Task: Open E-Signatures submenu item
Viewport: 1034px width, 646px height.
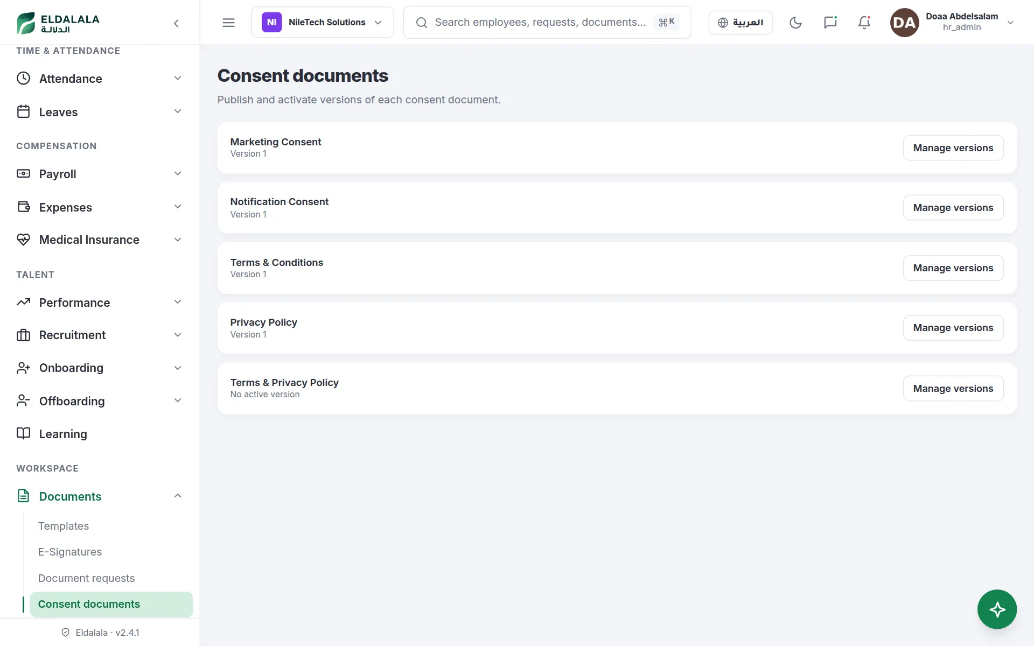Action: (70, 552)
